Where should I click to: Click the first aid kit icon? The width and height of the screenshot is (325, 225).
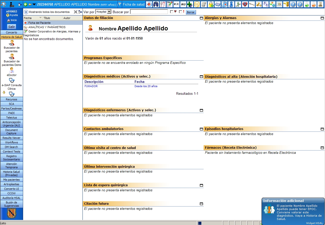(224, 4)
